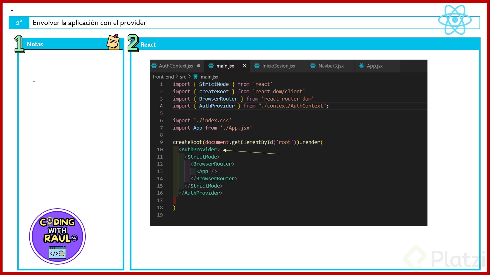Viewport: 490px width, 275px height.
Task: Open the Navbar3.jsx tab
Action: coord(331,66)
